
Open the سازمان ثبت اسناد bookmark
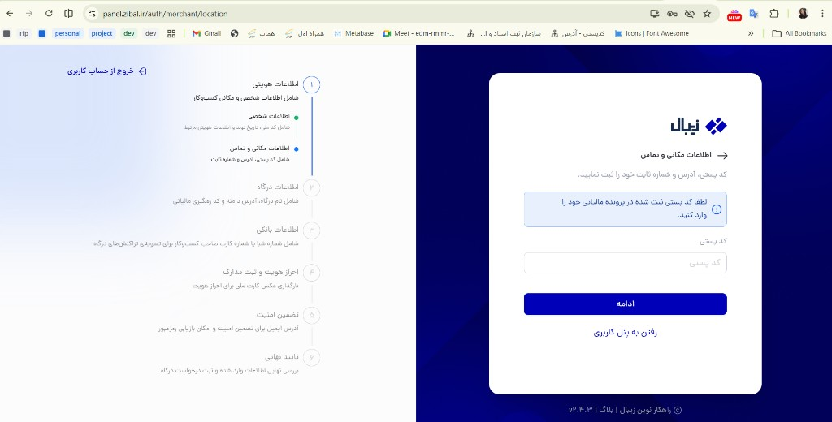tap(504, 33)
